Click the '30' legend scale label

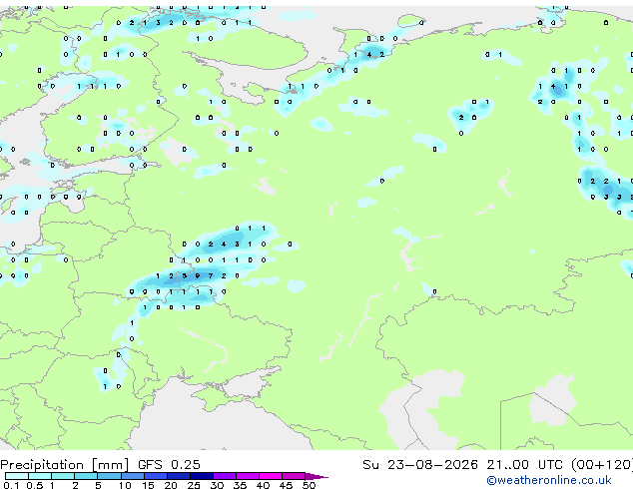217,485
